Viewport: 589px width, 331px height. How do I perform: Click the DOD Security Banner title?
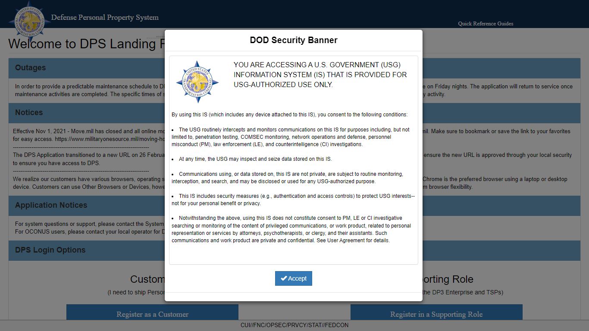click(294, 40)
